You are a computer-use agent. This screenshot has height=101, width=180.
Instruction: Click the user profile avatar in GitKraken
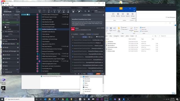point(93,11)
